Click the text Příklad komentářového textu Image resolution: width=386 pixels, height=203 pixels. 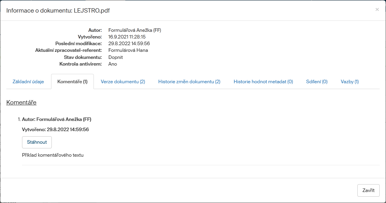[x=53, y=155]
